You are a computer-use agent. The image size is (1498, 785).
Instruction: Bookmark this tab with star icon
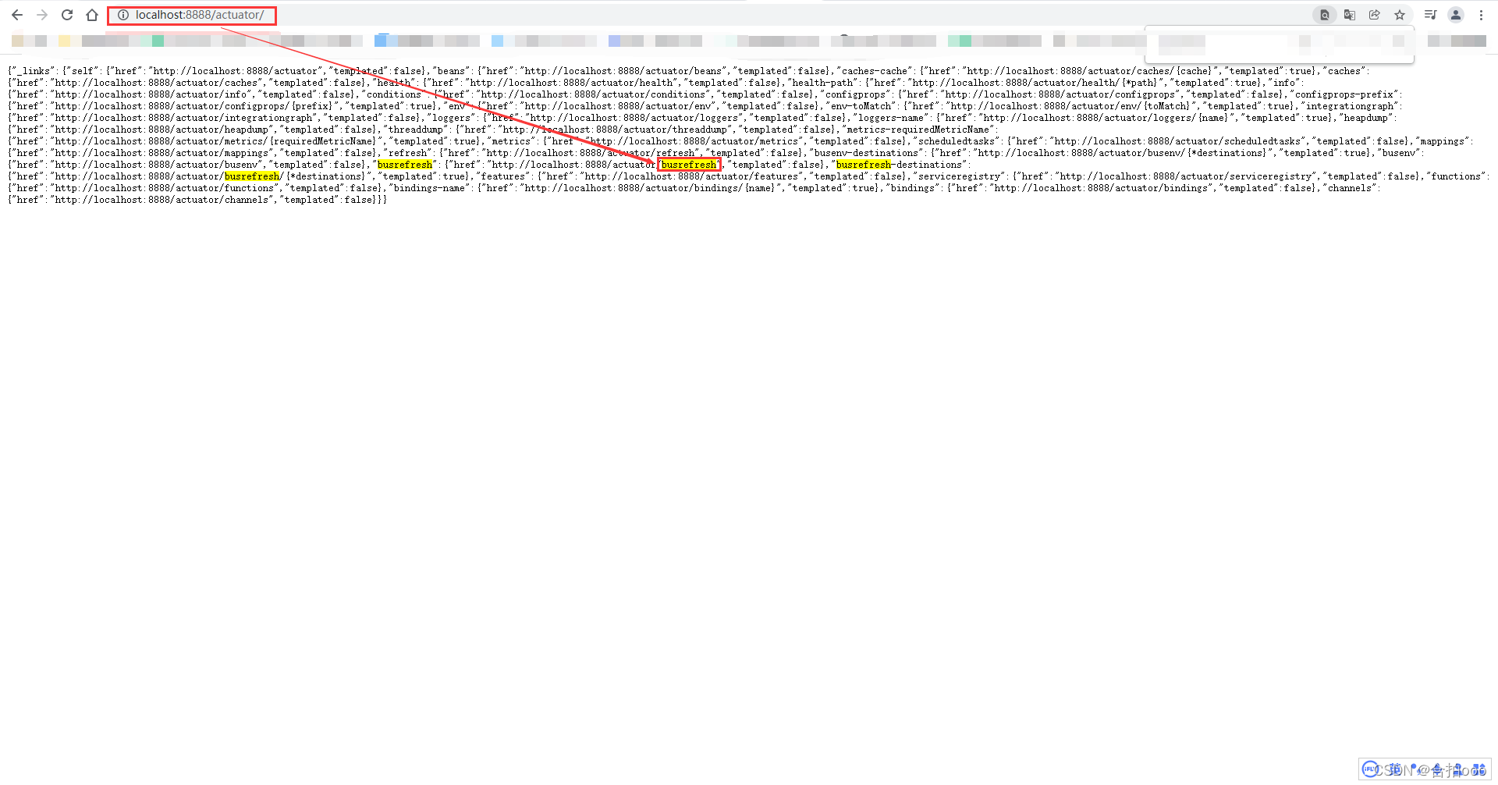1400,15
